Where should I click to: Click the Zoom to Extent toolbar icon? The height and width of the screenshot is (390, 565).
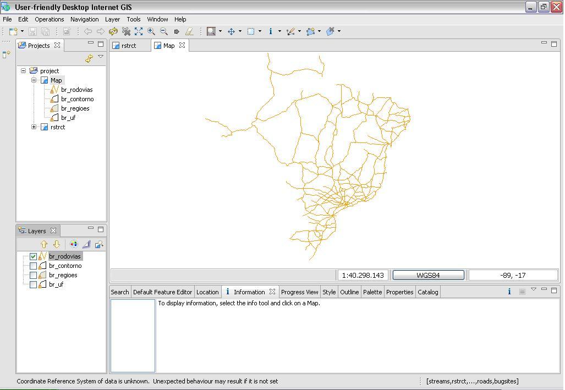coord(139,31)
